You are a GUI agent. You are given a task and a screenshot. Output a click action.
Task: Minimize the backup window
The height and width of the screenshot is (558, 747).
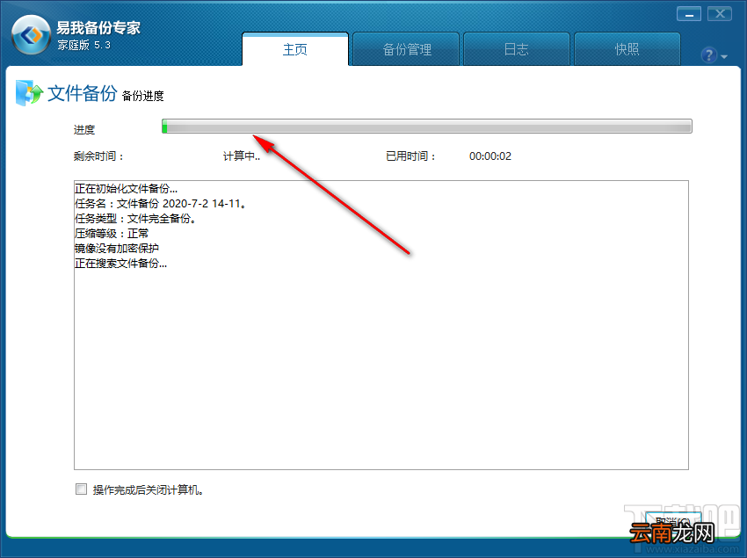tap(689, 14)
